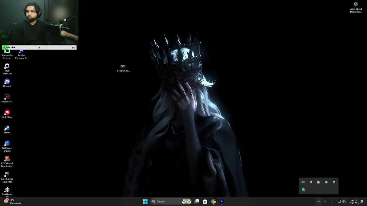367x206 pixels.
Task: Open the volume speaker icon
Action: coord(344,201)
